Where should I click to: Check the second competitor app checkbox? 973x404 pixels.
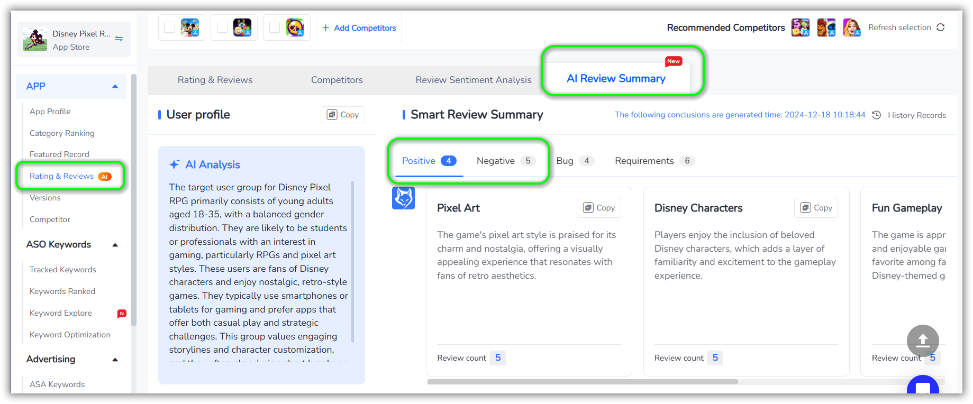coord(222,27)
